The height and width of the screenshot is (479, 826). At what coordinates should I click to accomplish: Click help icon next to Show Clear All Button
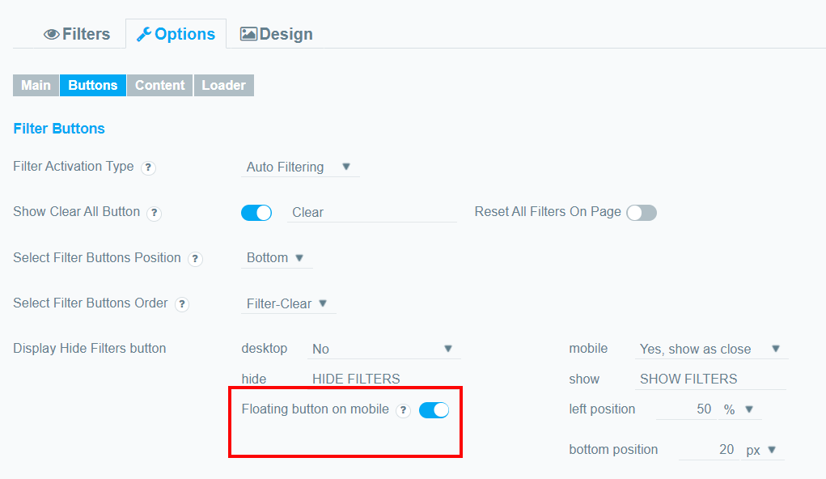point(154,213)
